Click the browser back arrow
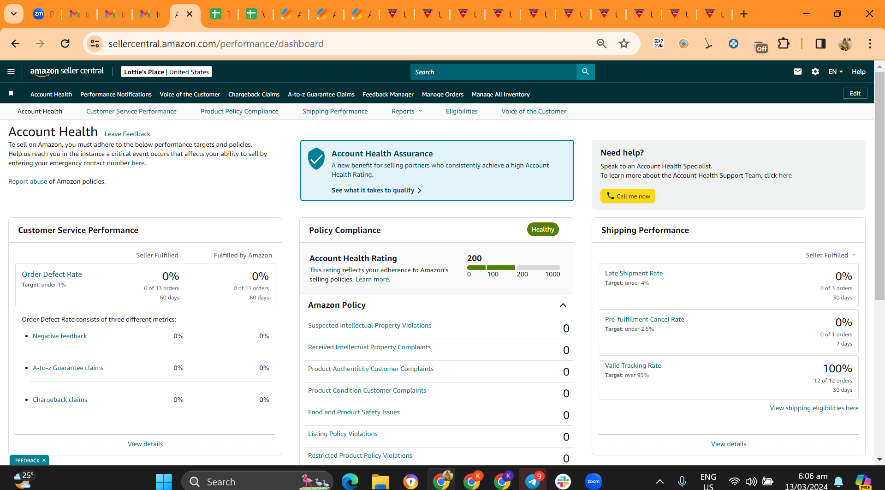The width and height of the screenshot is (885, 490). pos(15,43)
